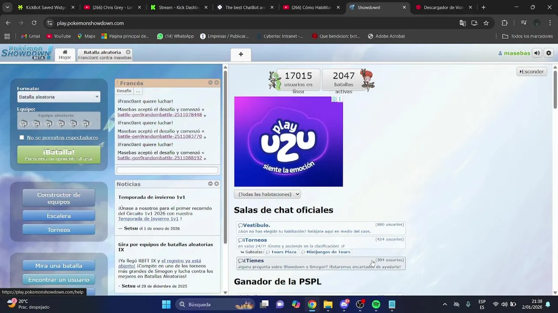Open battle-gen9randombattle-2511088192 link
The width and height of the screenshot is (558, 313).
(160, 158)
